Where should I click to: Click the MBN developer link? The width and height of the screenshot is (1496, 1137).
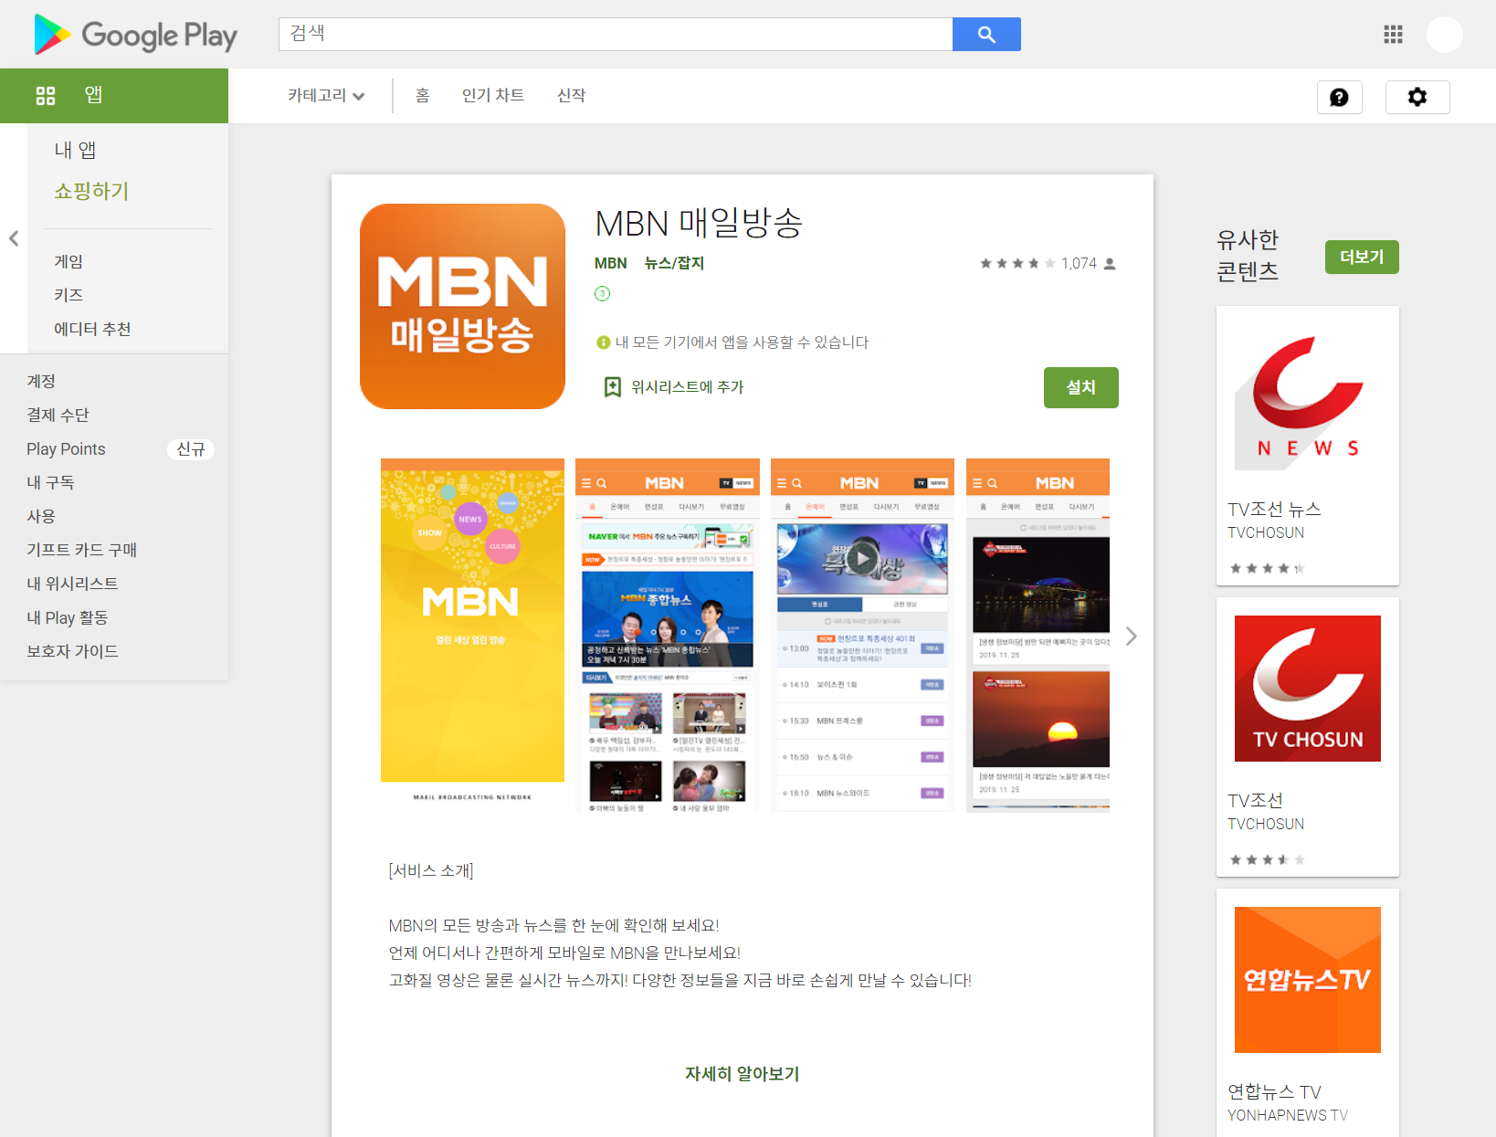click(x=610, y=263)
